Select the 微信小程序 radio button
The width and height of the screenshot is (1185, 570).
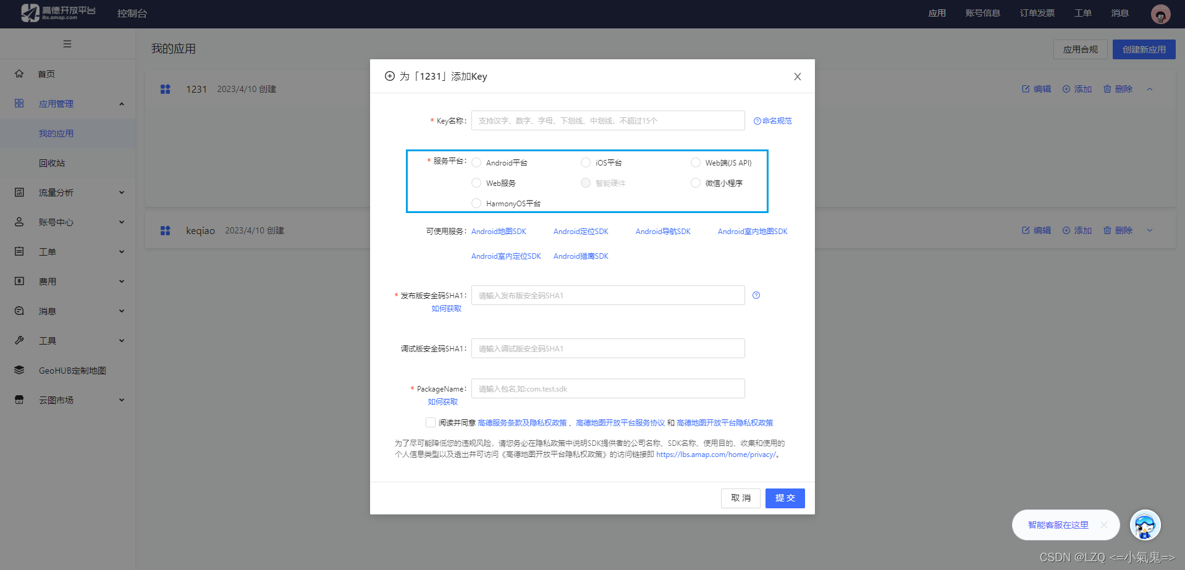[x=696, y=183]
